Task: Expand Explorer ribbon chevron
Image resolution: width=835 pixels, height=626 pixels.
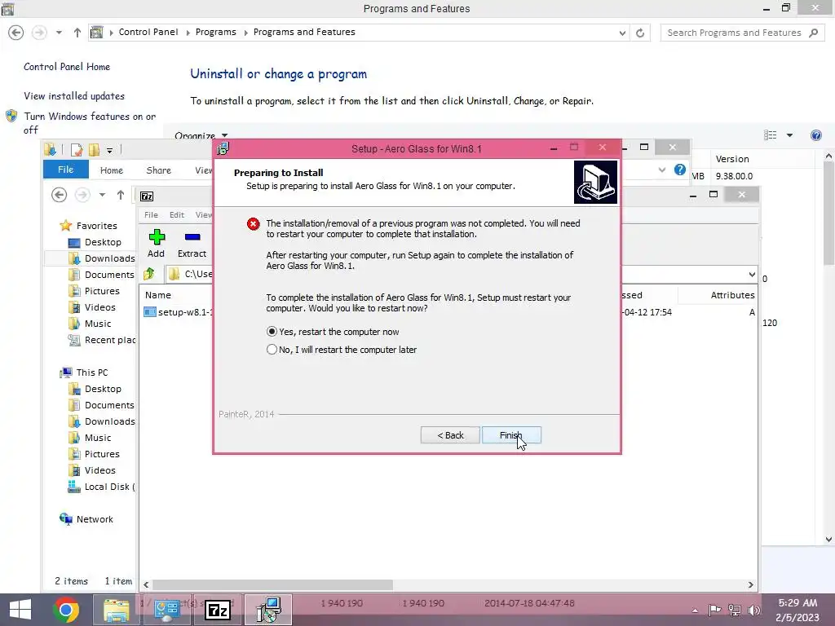Action: (662, 170)
